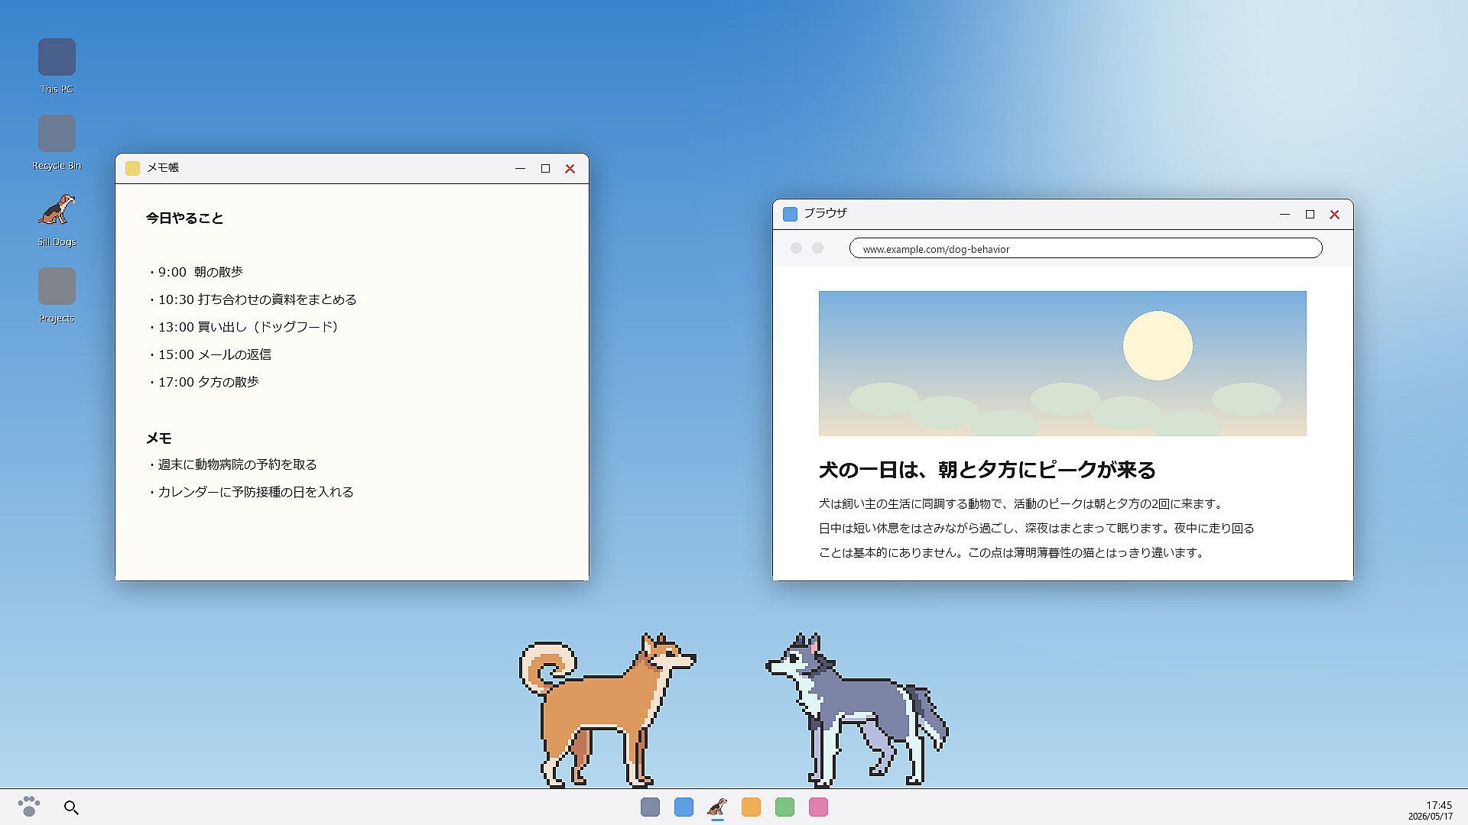The image size is (1468, 825).
Task: Open the green taskbar app icon
Action: click(784, 807)
